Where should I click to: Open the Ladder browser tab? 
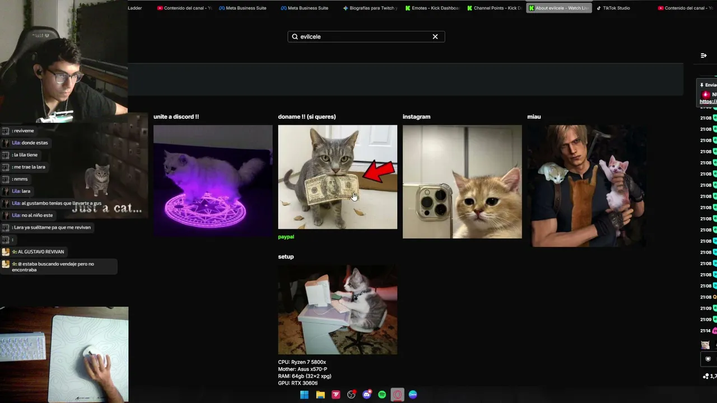135,8
